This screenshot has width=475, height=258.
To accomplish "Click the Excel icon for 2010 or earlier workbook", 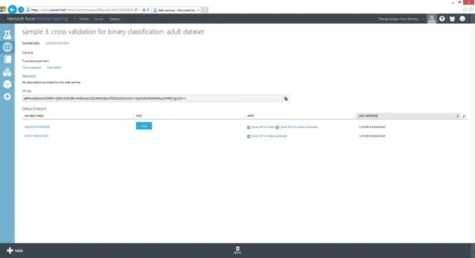I will coord(277,127).
